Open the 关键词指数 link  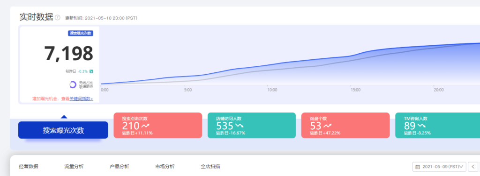[82, 99]
